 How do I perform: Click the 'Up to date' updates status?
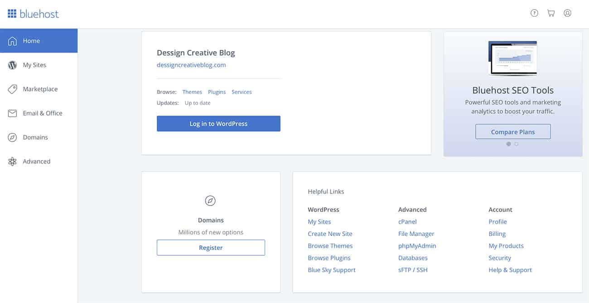(x=198, y=103)
